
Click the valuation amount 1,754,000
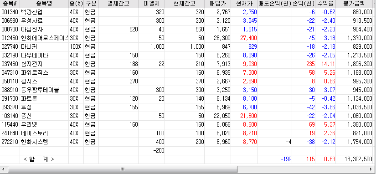360,142
